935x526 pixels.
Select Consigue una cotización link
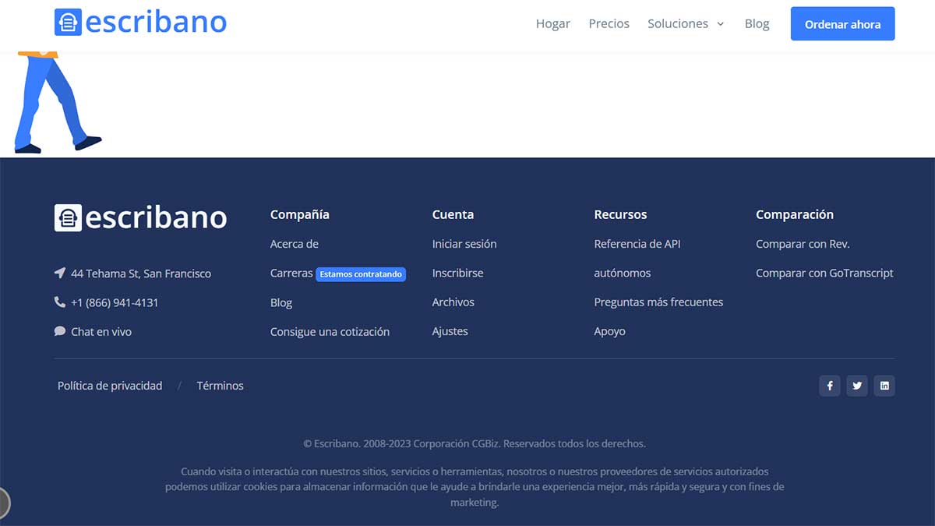330,332
